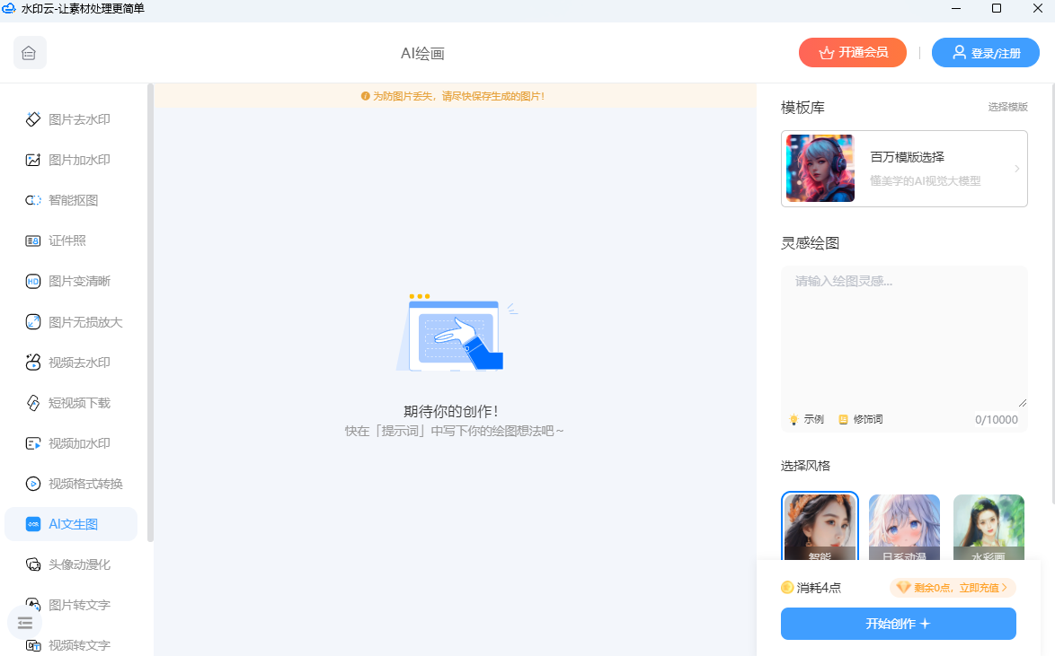The height and width of the screenshot is (656, 1055).
Task: Select the 图片变清晰 HD icon
Action: [x=33, y=281]
